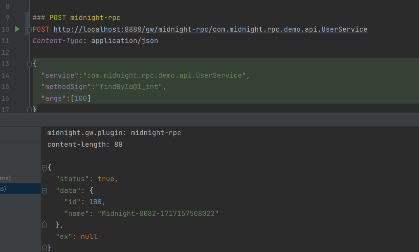The height and width of the screenshot is (252, 419).
Task: Click the "### POST midnight-rpc" comment line
Action: point(76,18)
